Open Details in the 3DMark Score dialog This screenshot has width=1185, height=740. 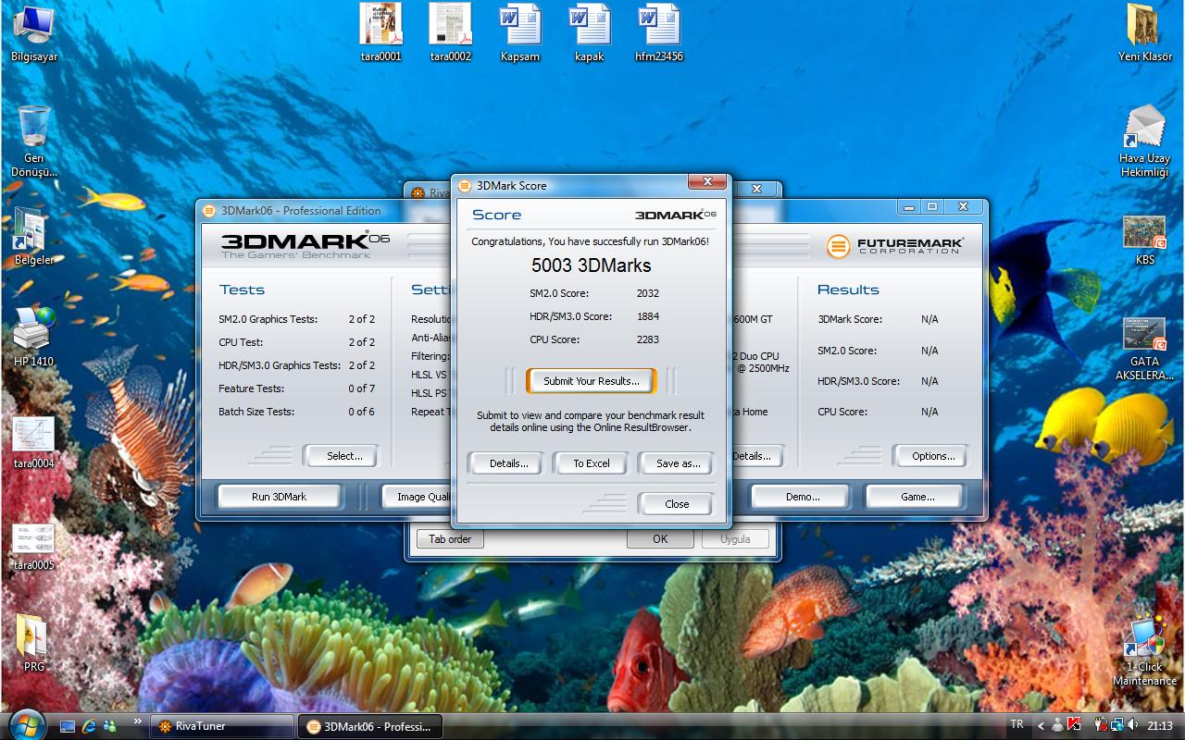point(508,463)
